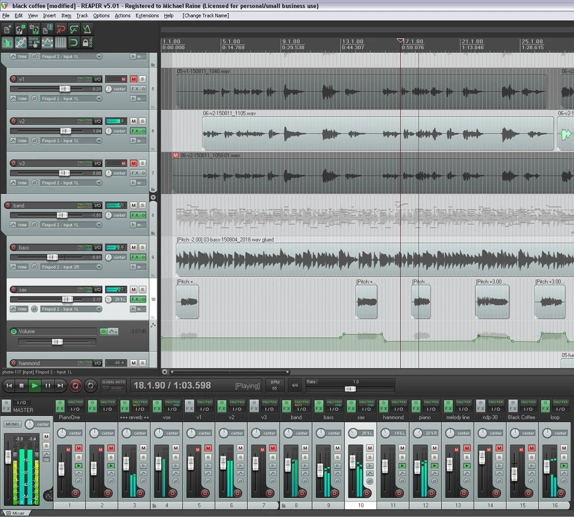Screen dimensions: 574x517
Task: Open the I/O routing for band track
Action: (98, 205)
